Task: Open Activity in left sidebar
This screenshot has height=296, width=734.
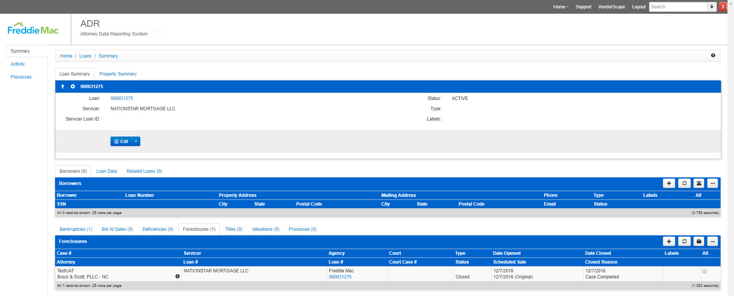Action: pyautogui.click(x=18, y=64)
